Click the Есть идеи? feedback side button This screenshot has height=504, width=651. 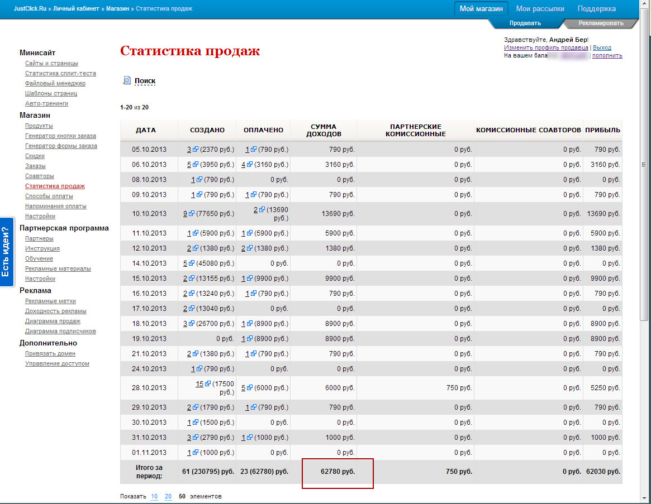[x=6, y=252]
